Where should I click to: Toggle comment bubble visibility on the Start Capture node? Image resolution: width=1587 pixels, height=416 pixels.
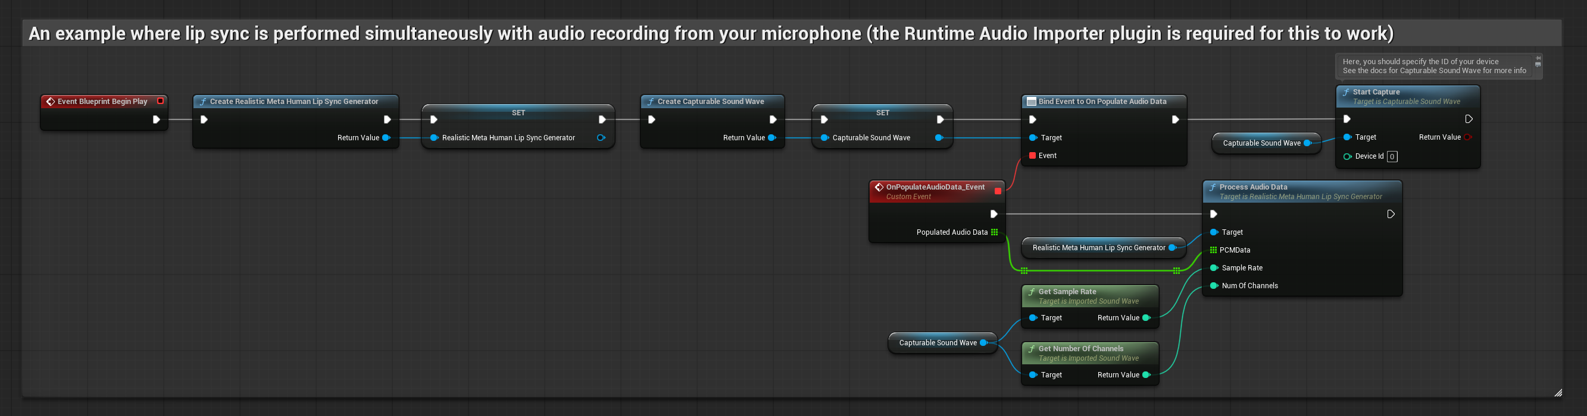[x=1538, y=65]
